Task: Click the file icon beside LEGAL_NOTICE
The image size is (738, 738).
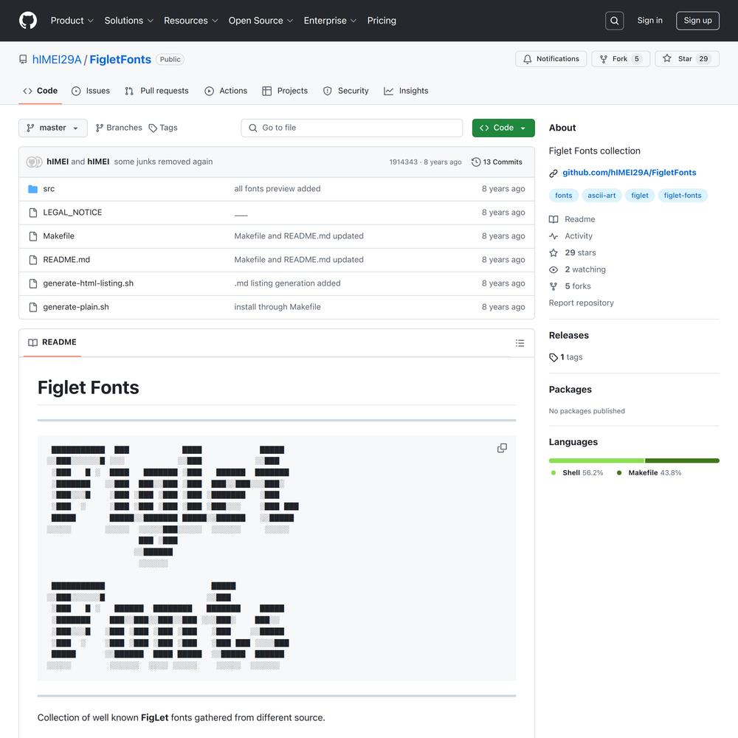Action: point(33,213)
